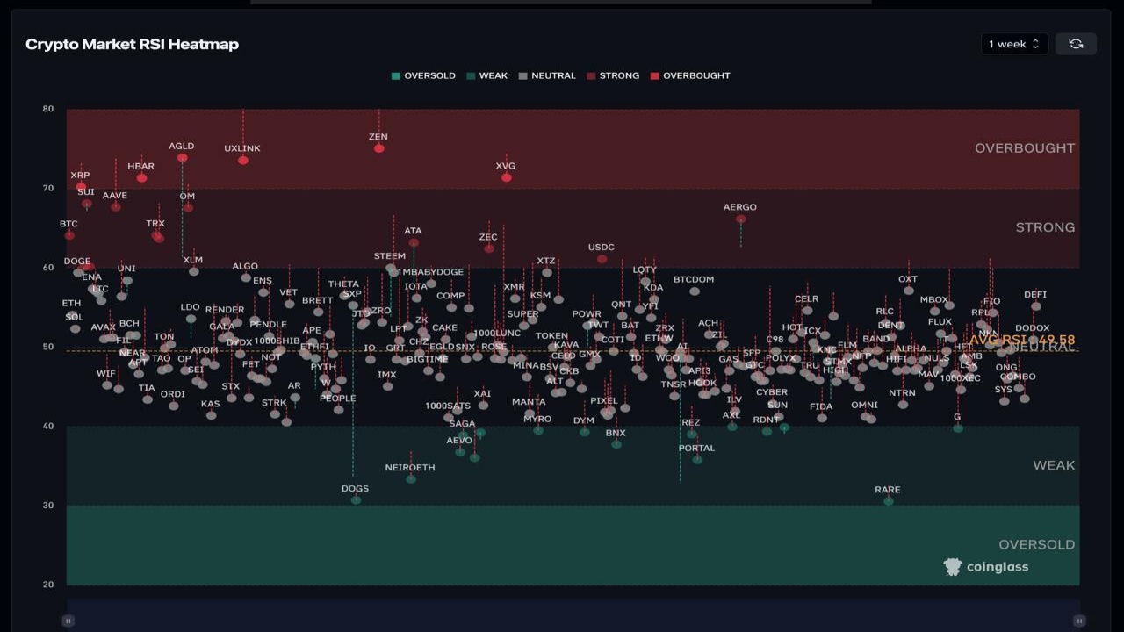Click the left zoom slider handle

pos(68,621)
